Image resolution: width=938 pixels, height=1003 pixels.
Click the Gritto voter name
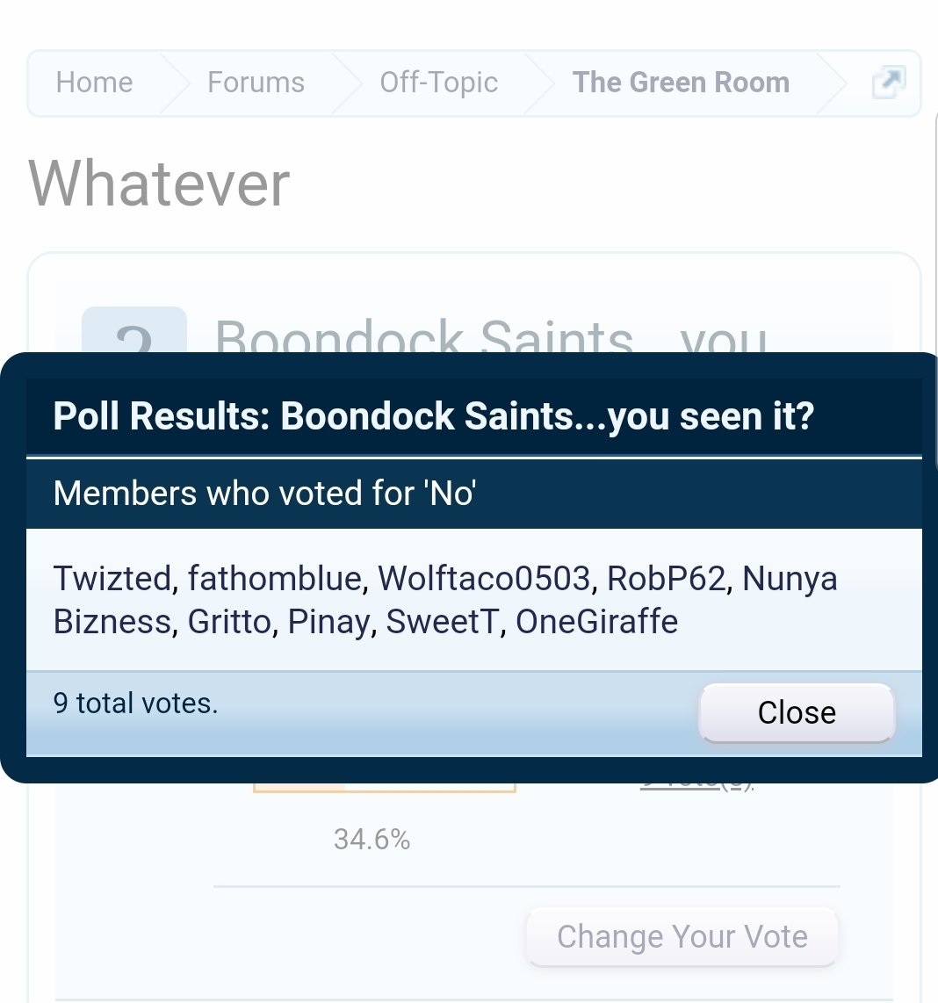point(229,622)
